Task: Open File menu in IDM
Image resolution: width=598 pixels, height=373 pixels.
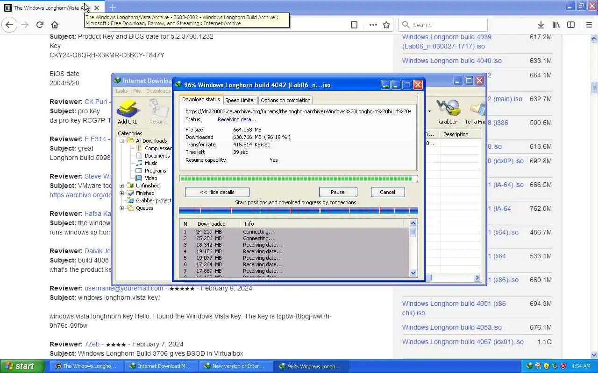Action: point(137,91)
